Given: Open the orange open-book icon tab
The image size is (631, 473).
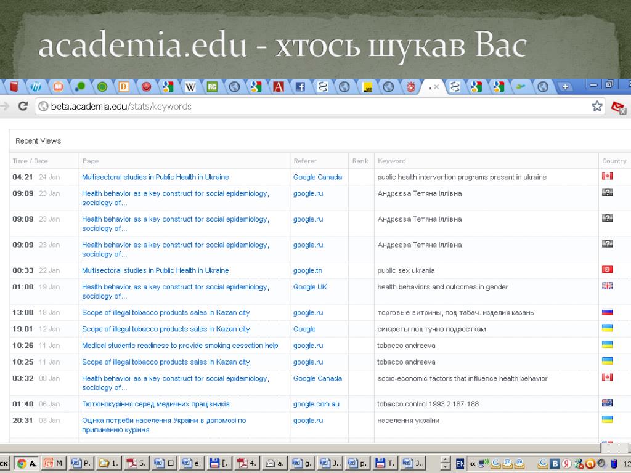Looking at the screenshot, I should [59, 86].
